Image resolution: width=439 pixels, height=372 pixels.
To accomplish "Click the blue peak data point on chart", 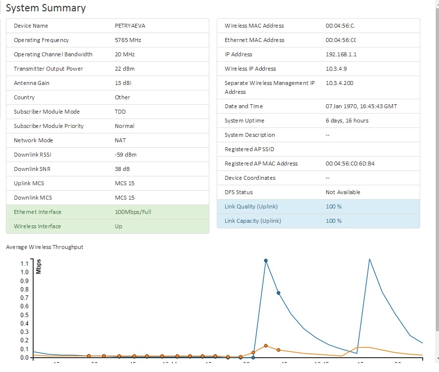I will pyautogui.click(x=266, y=260).
